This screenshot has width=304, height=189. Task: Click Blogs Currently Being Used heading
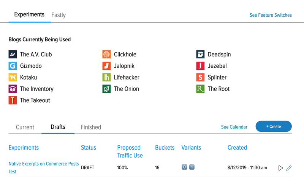coord(40,39)
